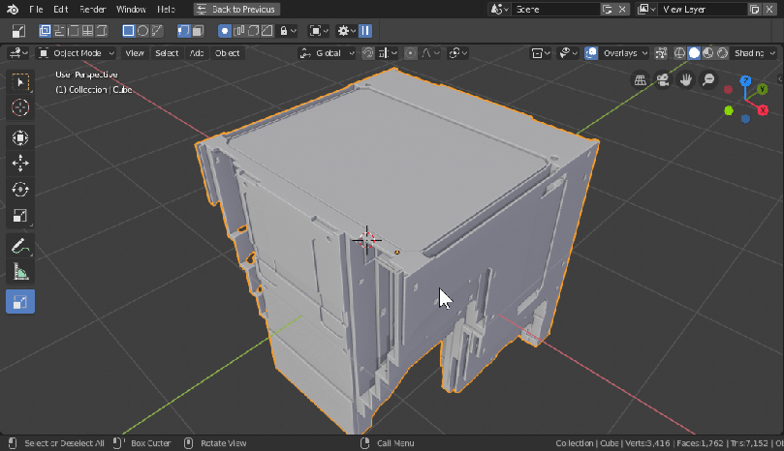Toggle the Overlays visibility button
Image resolution: width=784 pixels, height=451 pixels.
click(x=591, y=53)
